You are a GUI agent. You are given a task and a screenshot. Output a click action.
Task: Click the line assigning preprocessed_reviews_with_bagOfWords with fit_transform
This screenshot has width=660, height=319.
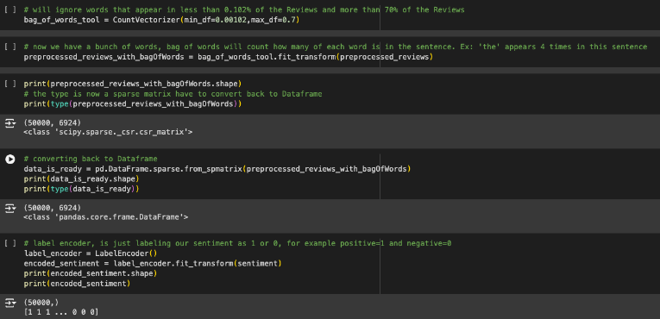click(228, 57)
